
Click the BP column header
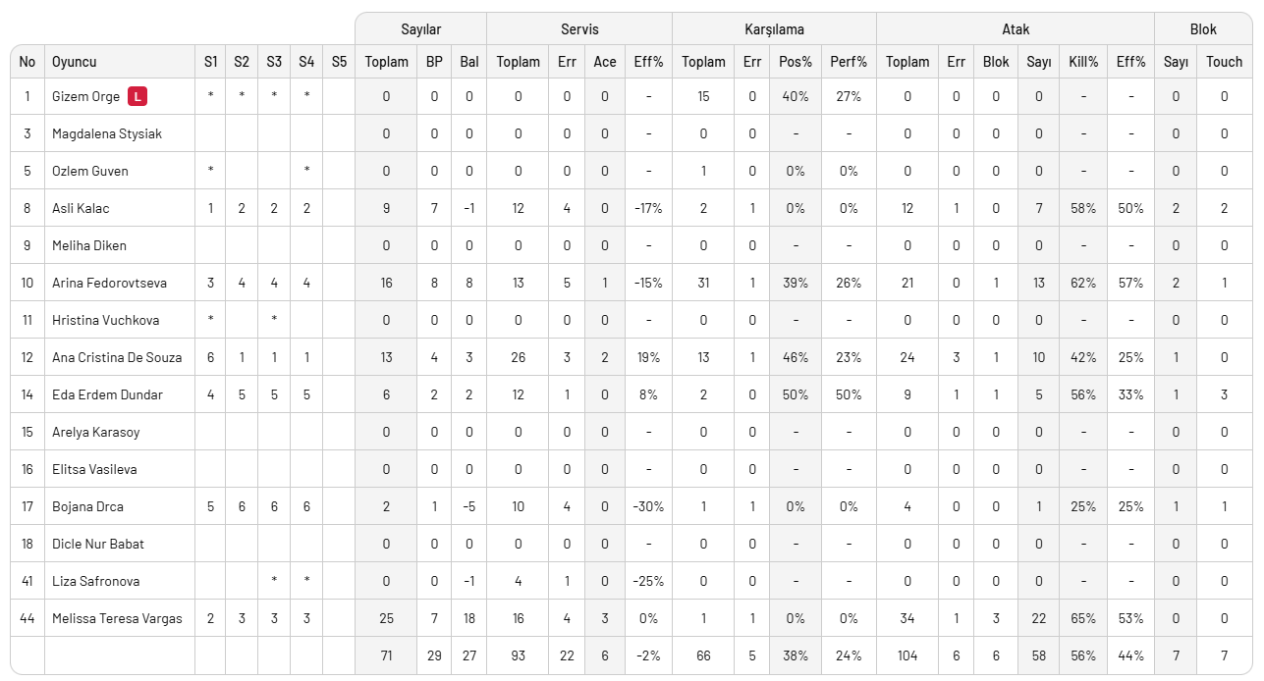pos(434,62)
